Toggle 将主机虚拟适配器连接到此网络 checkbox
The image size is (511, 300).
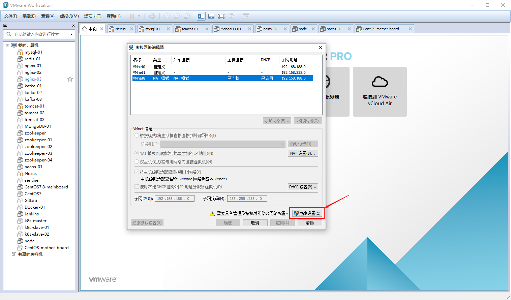(137, 172)
